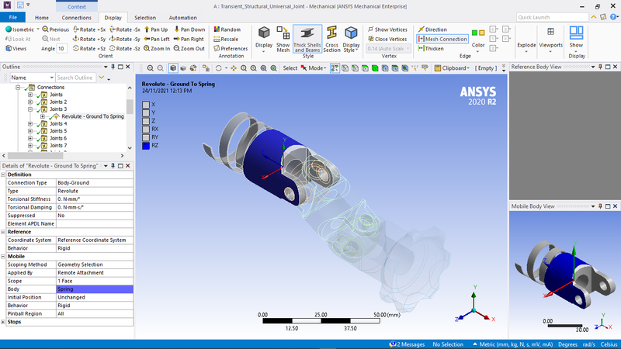621x349 pixels.
Task: Click Rescale annotation button
Action: click(x=226, y=39)
